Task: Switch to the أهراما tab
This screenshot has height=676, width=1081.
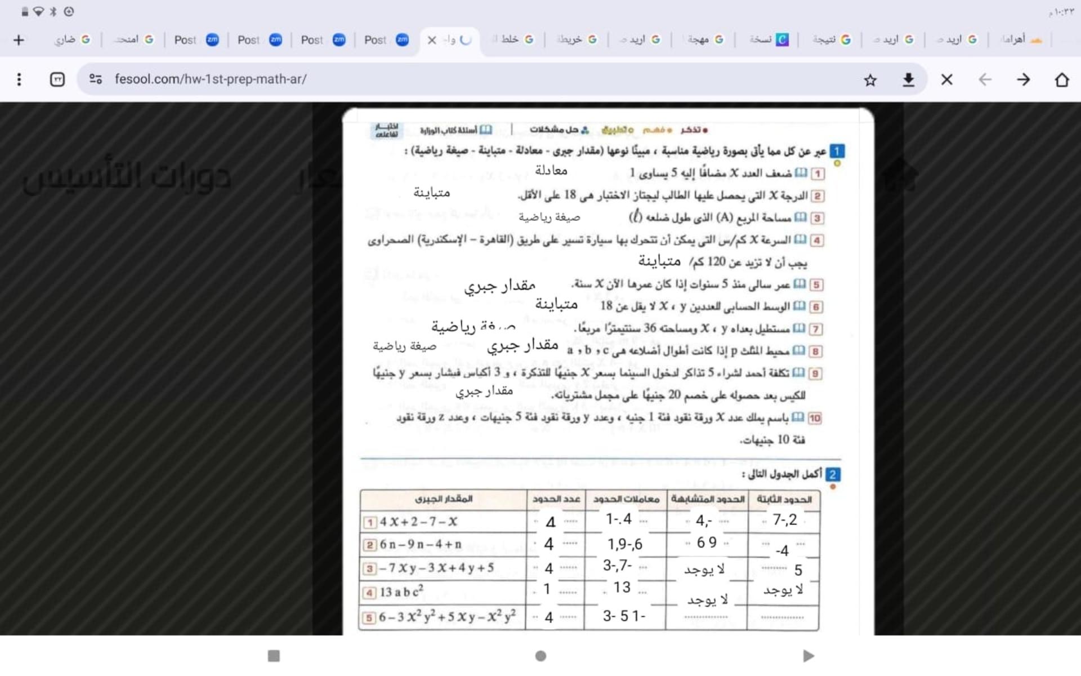Action: (1020, 39)
